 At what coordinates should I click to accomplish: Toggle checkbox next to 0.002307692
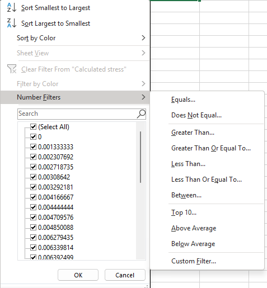[34, 157]
